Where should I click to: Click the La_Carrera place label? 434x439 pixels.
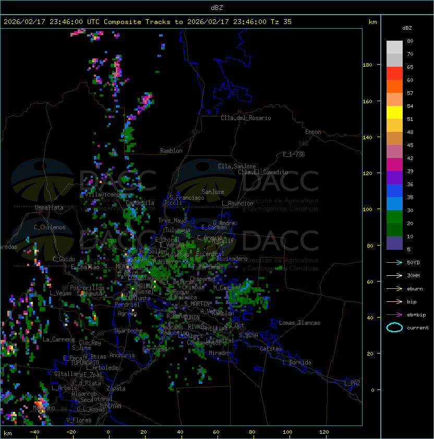[58, 339]
